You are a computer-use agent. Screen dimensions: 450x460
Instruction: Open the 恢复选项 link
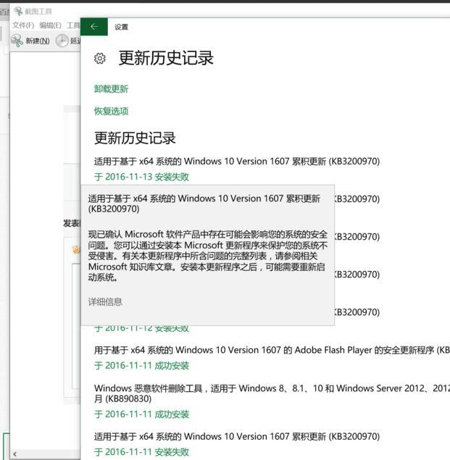click(111, 111)
